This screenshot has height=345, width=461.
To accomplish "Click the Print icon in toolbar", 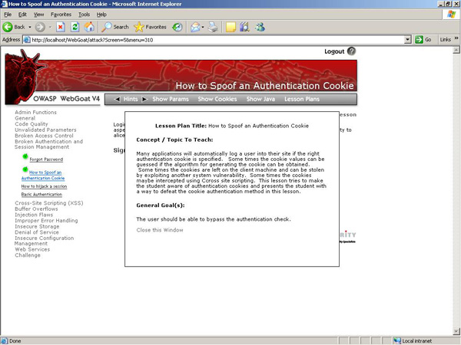I will (x=213, y=27).
